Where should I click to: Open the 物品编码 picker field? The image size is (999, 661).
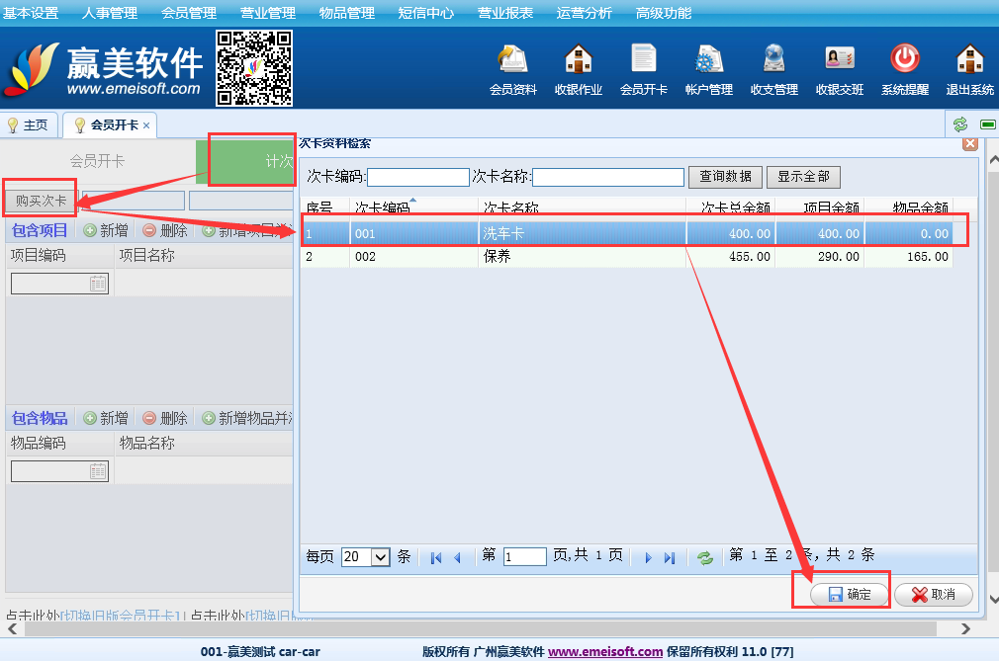[x=98, y=471]
